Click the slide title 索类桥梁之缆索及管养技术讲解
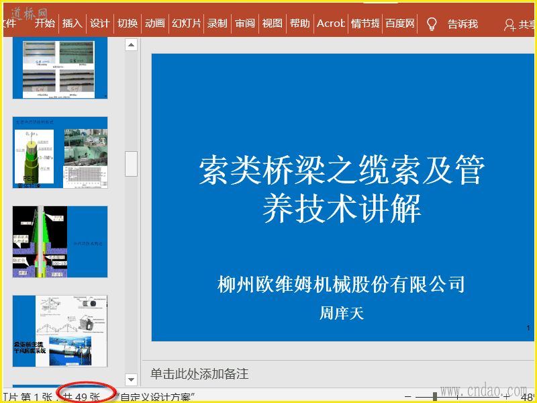Screen dimensions: 537x403 342,189
